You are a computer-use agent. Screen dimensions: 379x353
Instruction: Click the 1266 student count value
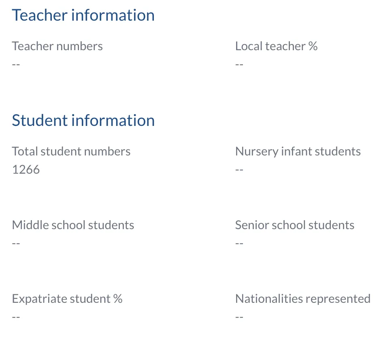[x=26, y=170]
